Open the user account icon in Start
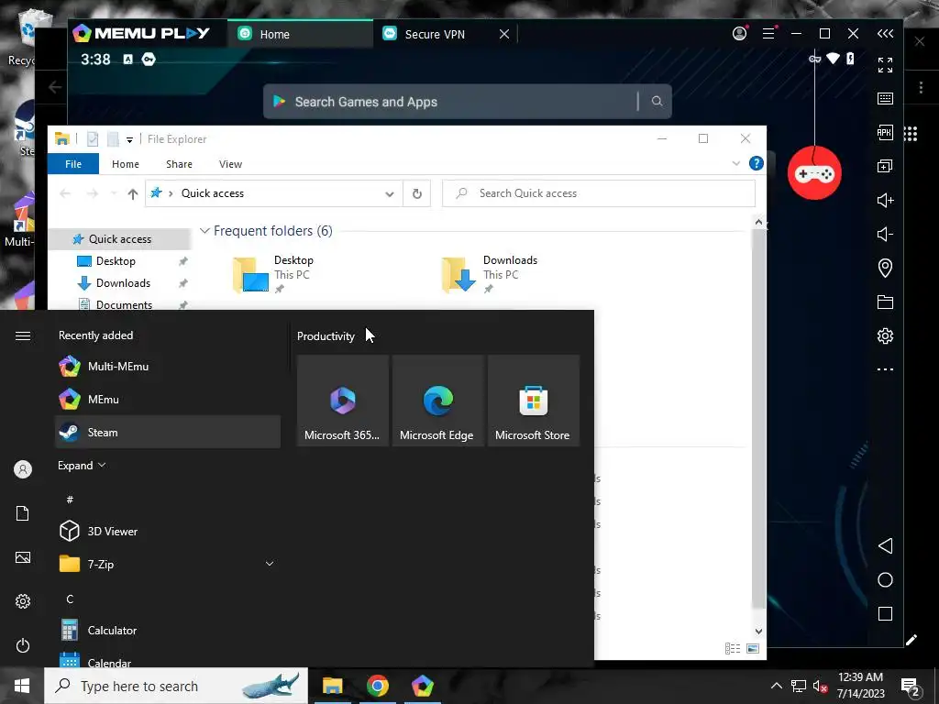The width and height of the screenshot is (939, 704). click(x=23, y=469)
